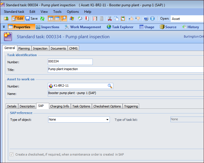Click the window title bar app icon
The height and width of the screenshot is (163, 204).
coord(3,5)
